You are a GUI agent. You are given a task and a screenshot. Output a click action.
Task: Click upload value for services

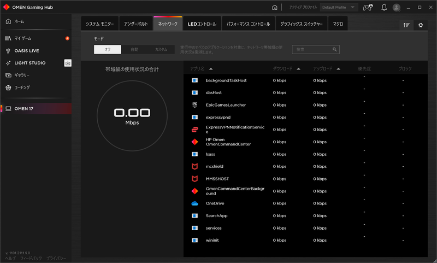320,228
